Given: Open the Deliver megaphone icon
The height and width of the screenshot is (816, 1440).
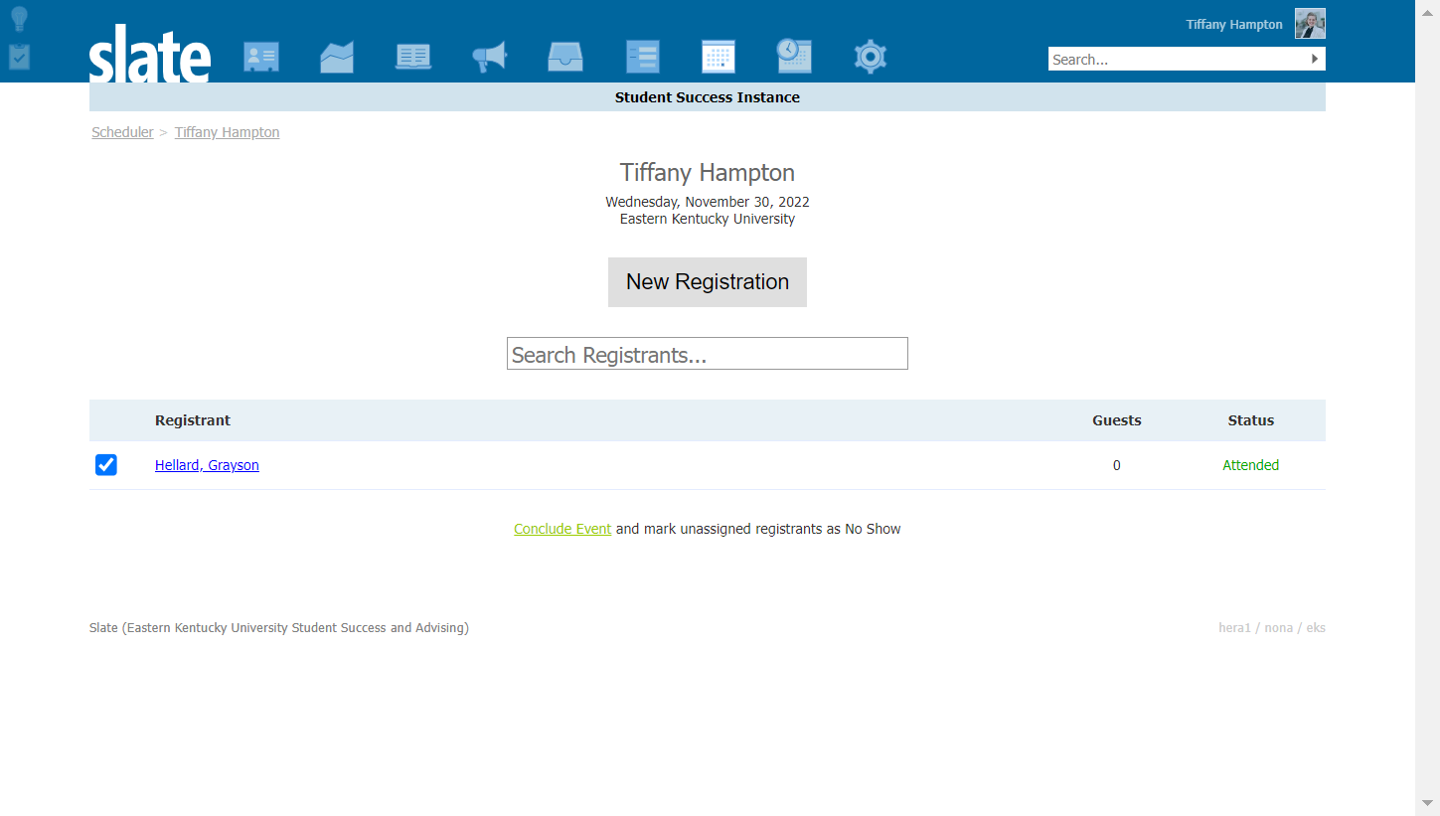Looking at the screenshot, I should [490, 57].
